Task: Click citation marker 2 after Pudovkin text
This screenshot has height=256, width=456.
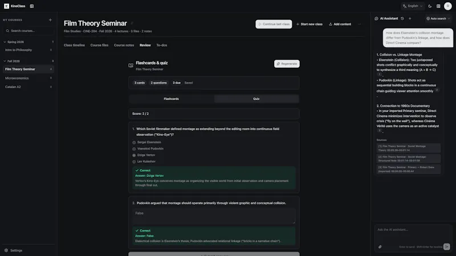Action: (x=437, y=90)
